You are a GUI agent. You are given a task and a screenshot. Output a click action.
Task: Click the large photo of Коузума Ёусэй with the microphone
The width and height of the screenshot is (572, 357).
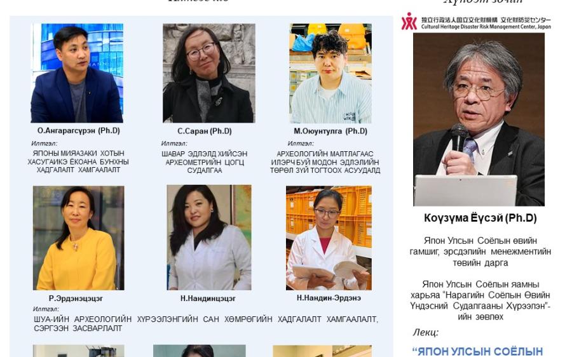pos(479,119)
